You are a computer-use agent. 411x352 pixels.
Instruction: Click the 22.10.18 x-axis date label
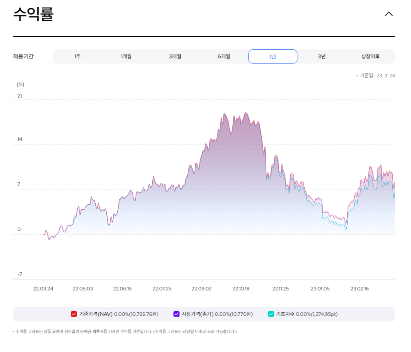click(241, 289)
